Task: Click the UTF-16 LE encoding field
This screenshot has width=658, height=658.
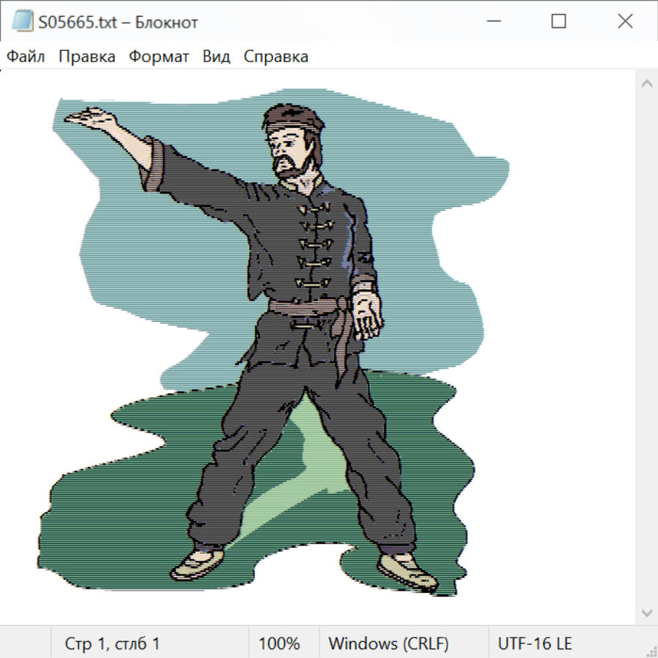Action: point(535,644)
